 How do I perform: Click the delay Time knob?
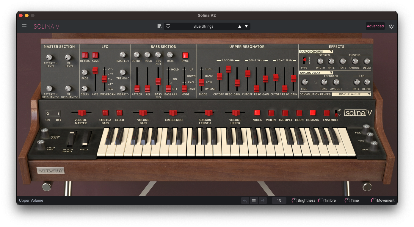[304, 82]
